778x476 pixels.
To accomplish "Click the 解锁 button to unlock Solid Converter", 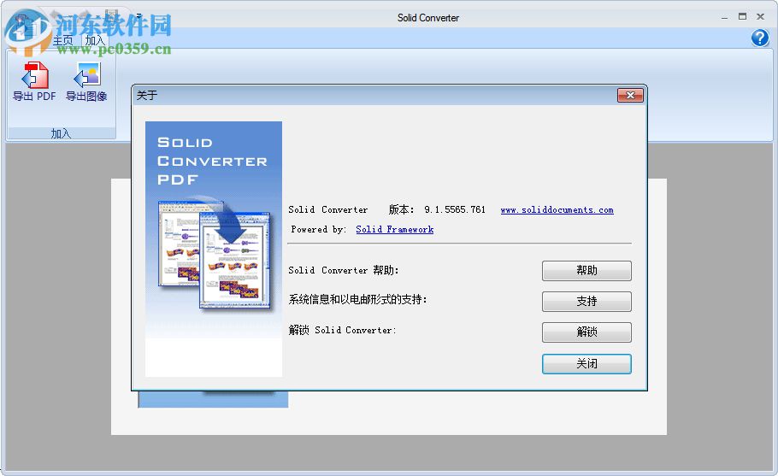I will [586, 332].
